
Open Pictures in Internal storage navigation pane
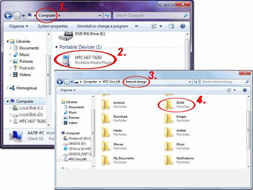point(72,118)
